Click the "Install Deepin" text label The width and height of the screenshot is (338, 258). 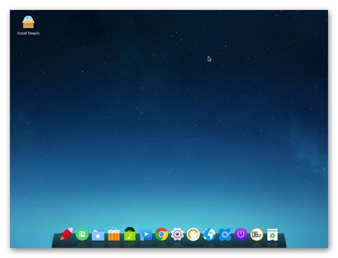click(x=28, y=33)
